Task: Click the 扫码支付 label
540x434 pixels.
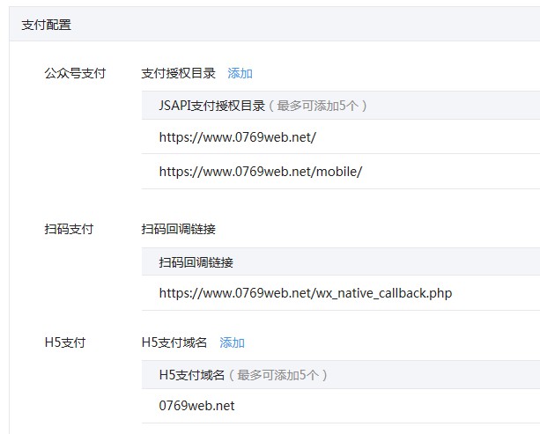Action: [69, 229]
